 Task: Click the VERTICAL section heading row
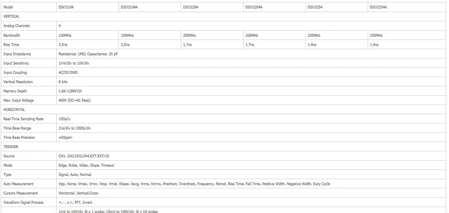click(224, 17)
